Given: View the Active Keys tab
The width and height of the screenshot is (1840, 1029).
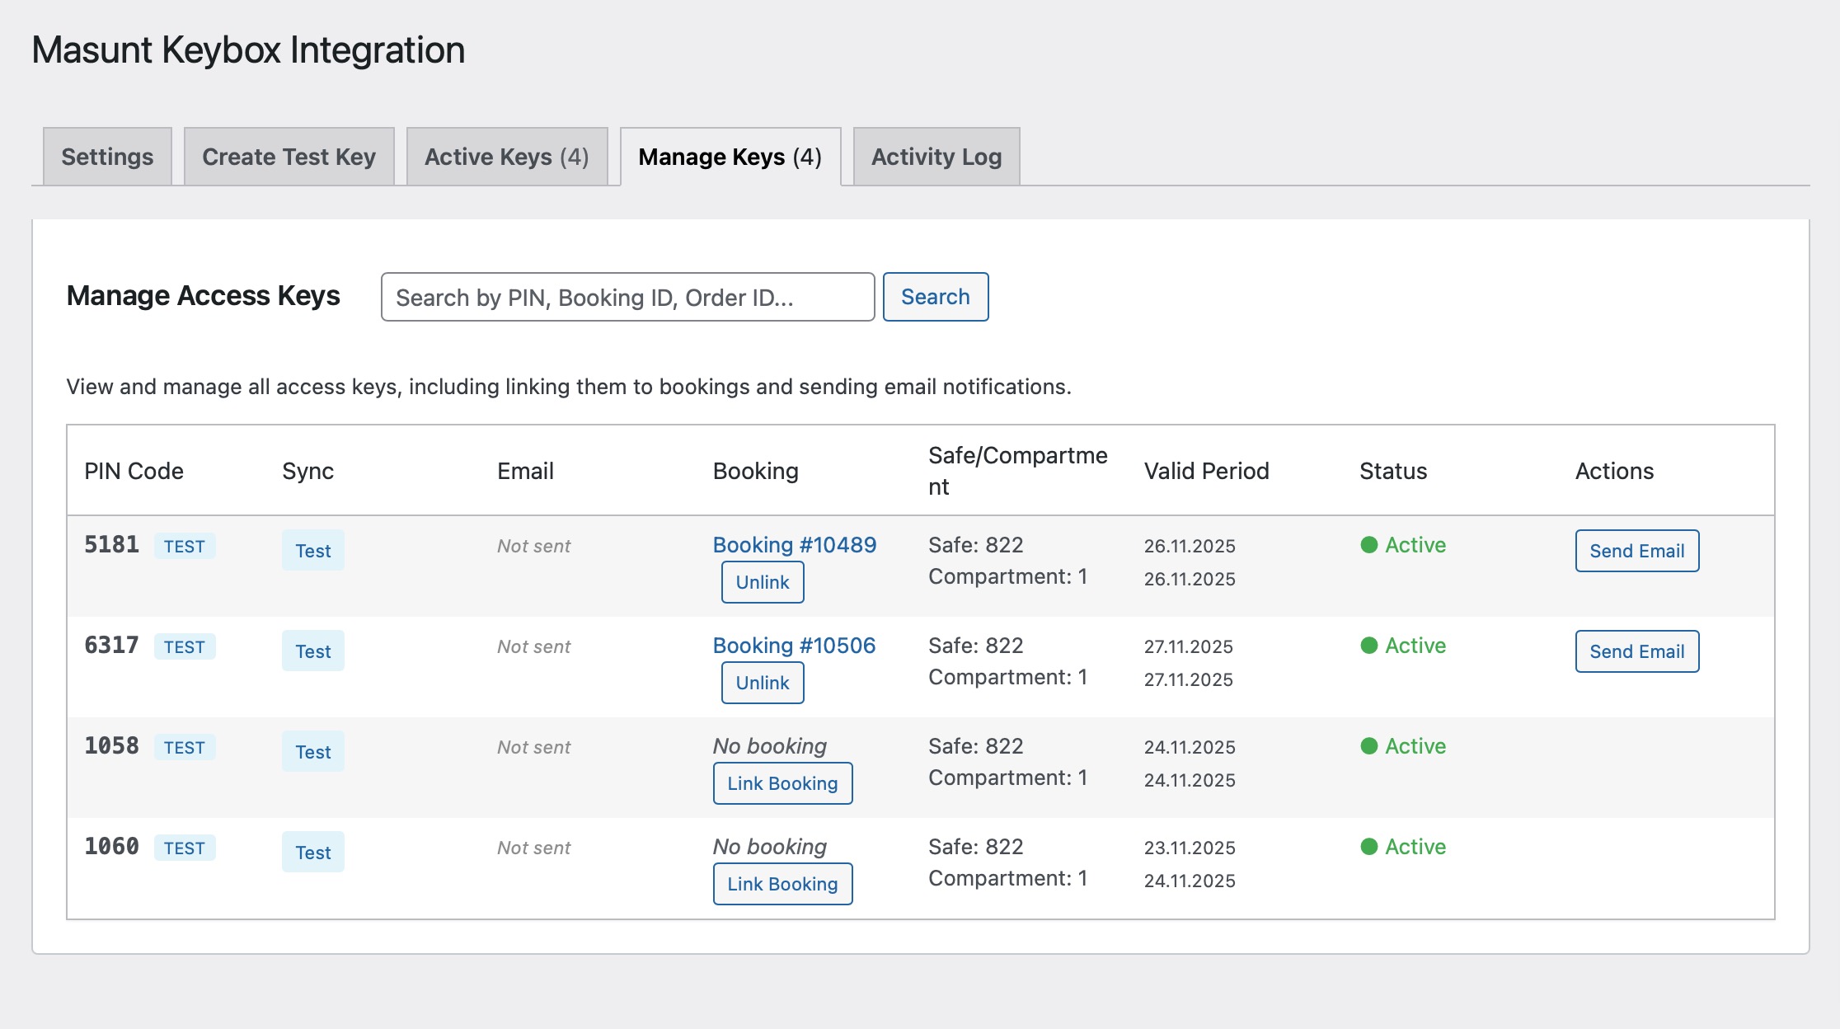Looking at the screenshot, I should click(506, 156).
